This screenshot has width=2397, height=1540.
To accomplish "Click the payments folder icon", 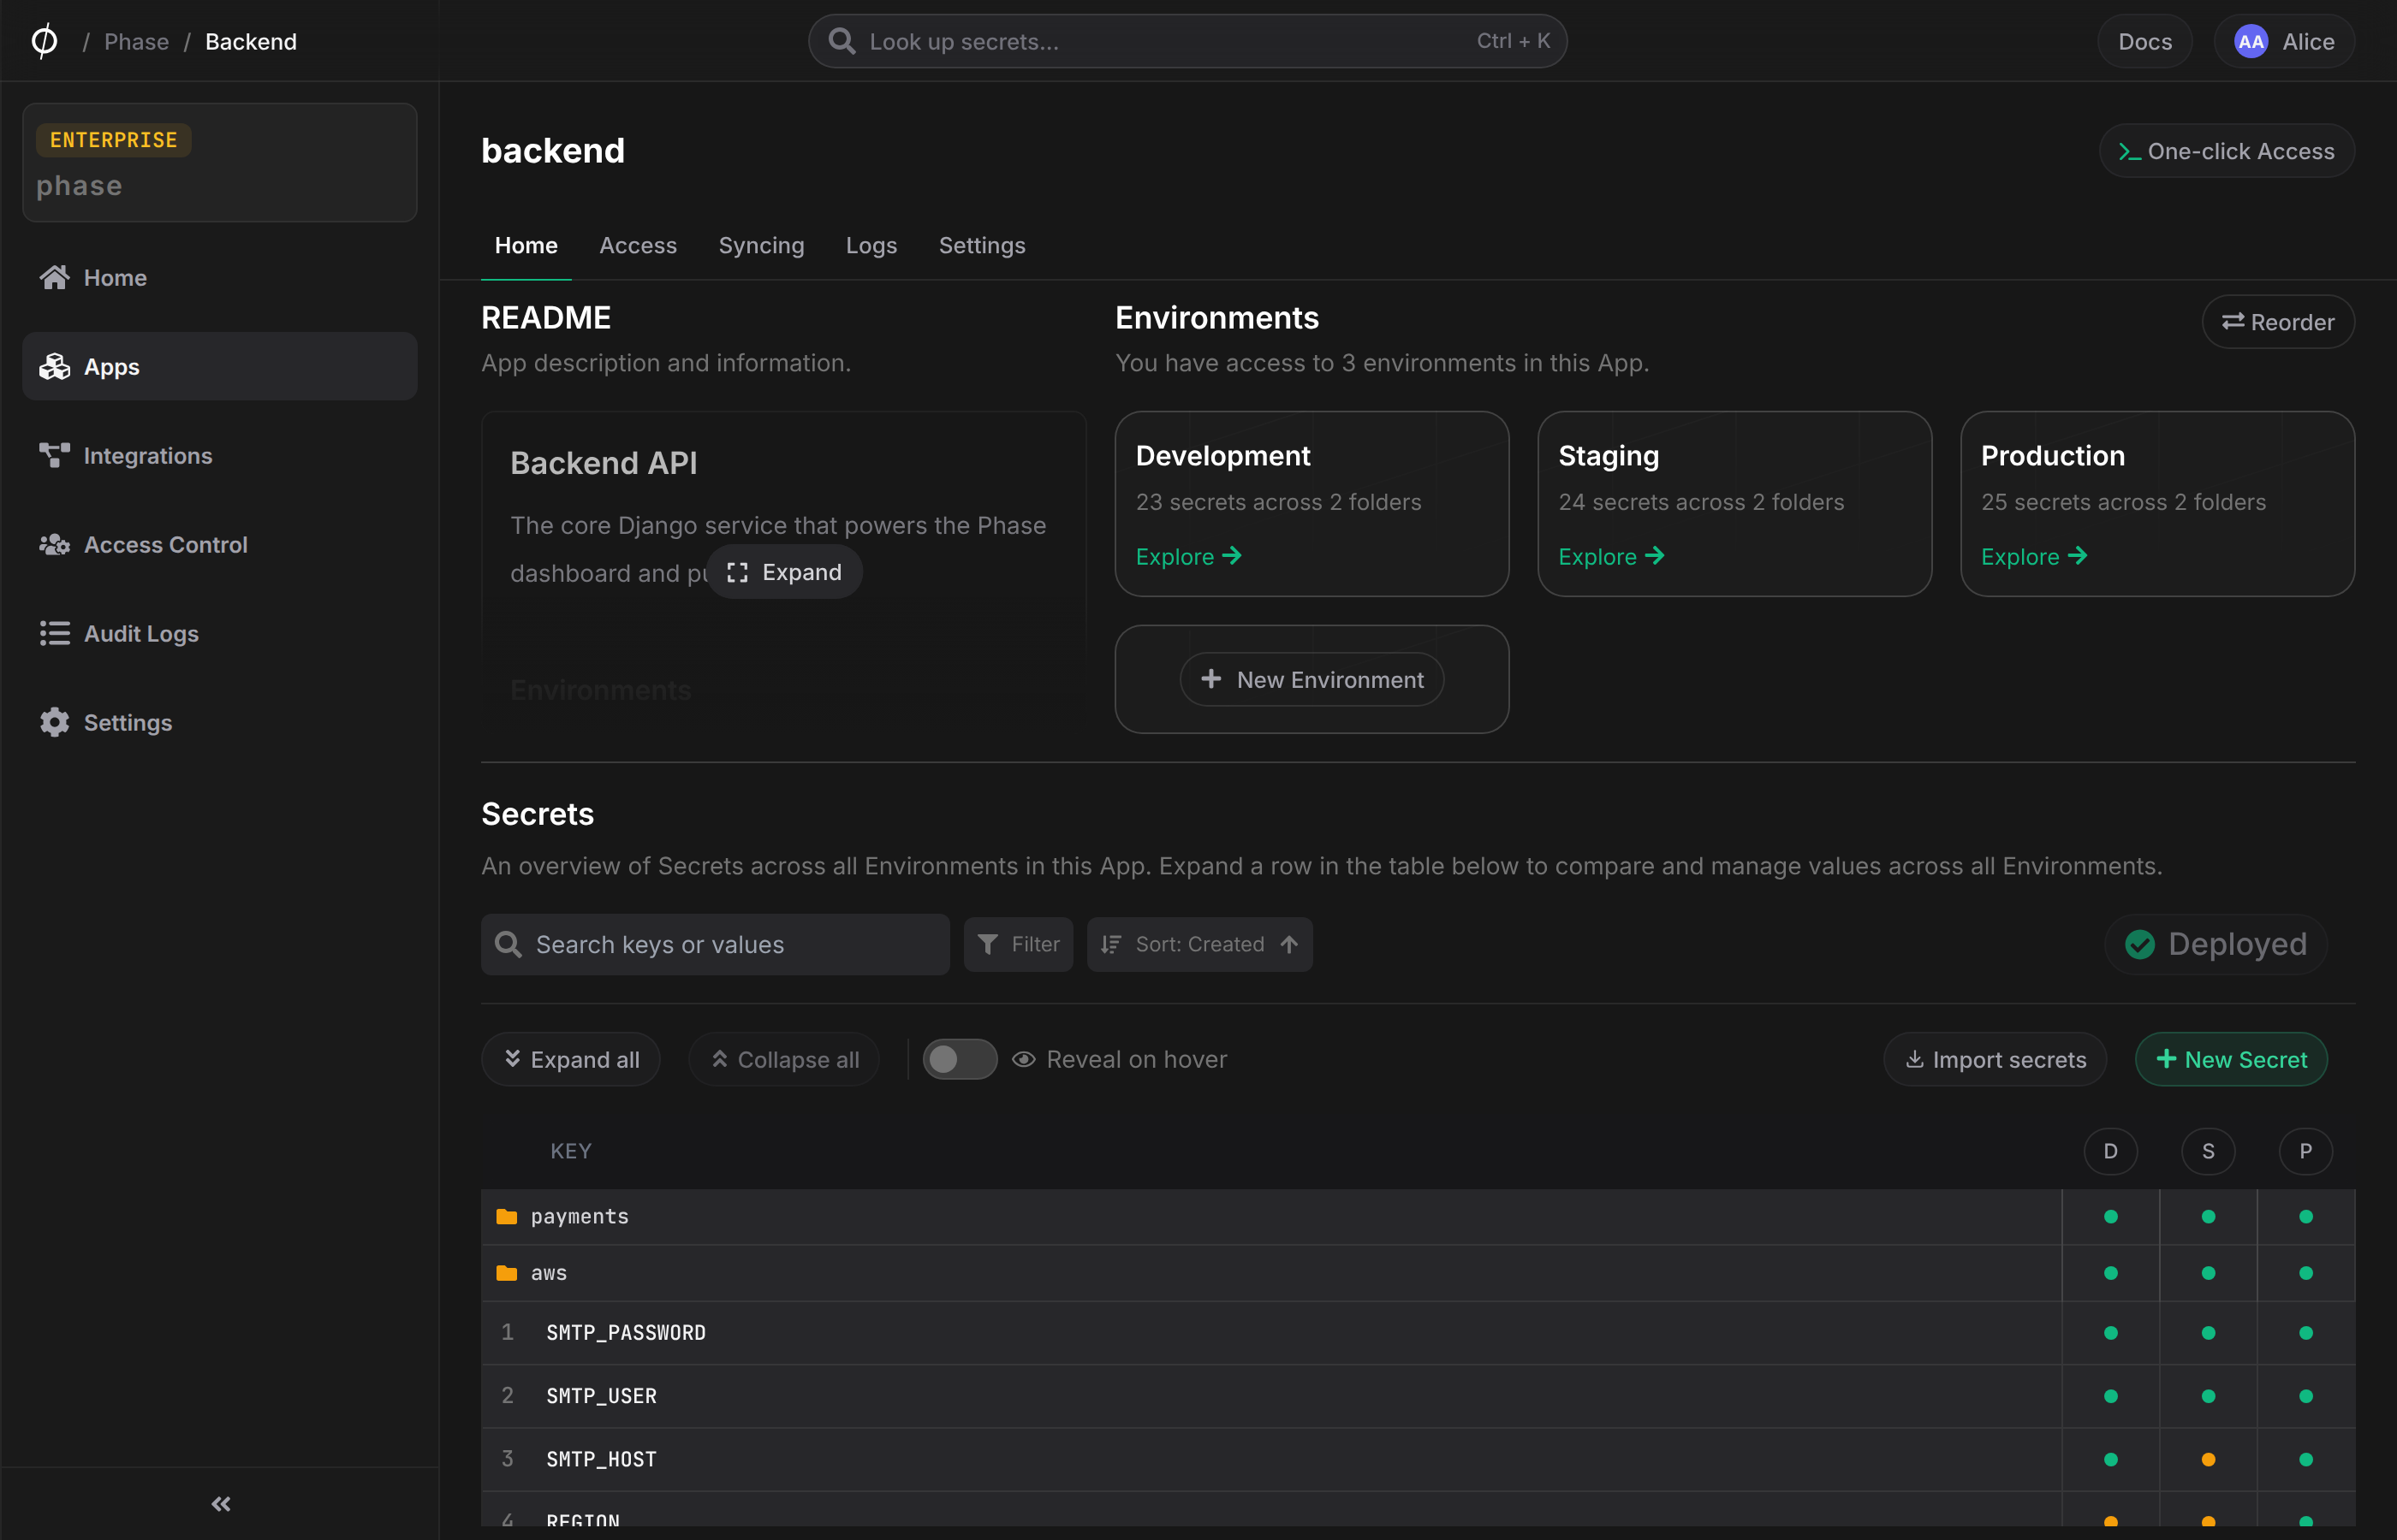I will pos(506,1216).
